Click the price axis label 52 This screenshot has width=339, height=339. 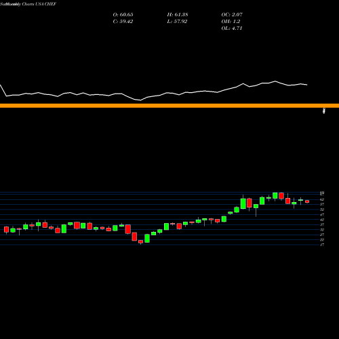[322, 210]
